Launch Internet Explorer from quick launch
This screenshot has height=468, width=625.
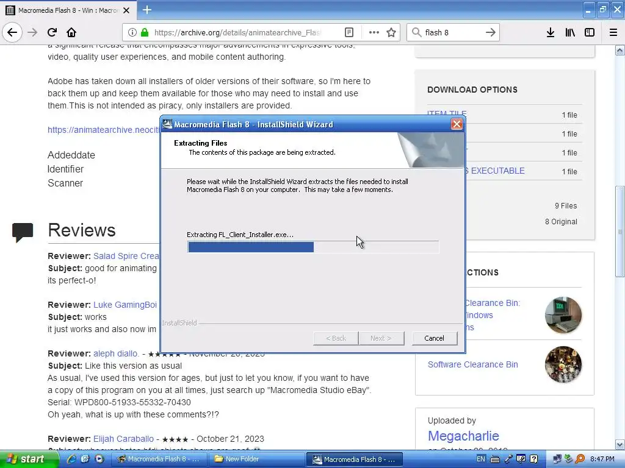point(72,459)
